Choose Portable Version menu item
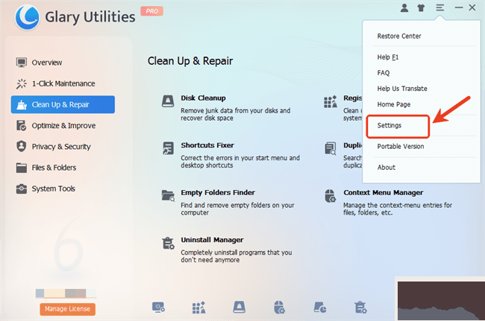This screenshot has width=485, height=321. point(401,146)
